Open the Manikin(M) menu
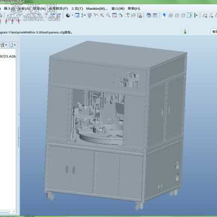The image size is (217, 217). pyautogui.click(x=97, y=9)
